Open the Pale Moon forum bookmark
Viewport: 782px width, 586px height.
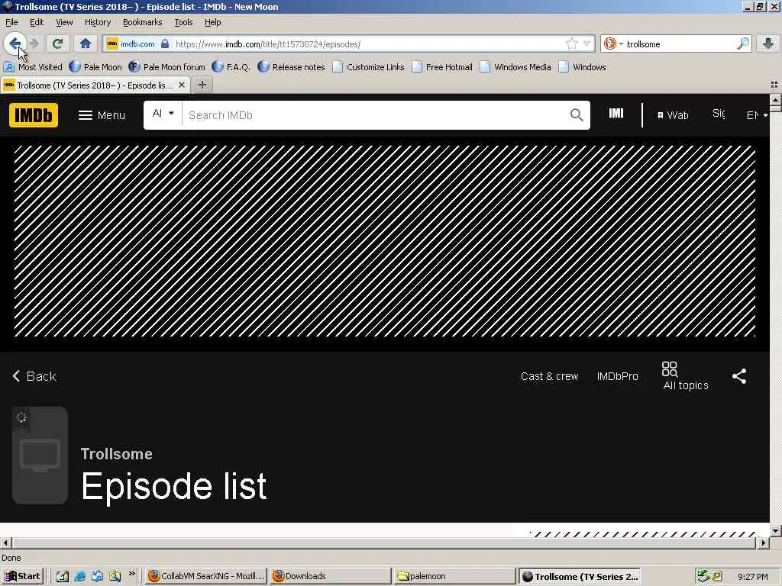point(166,67)
